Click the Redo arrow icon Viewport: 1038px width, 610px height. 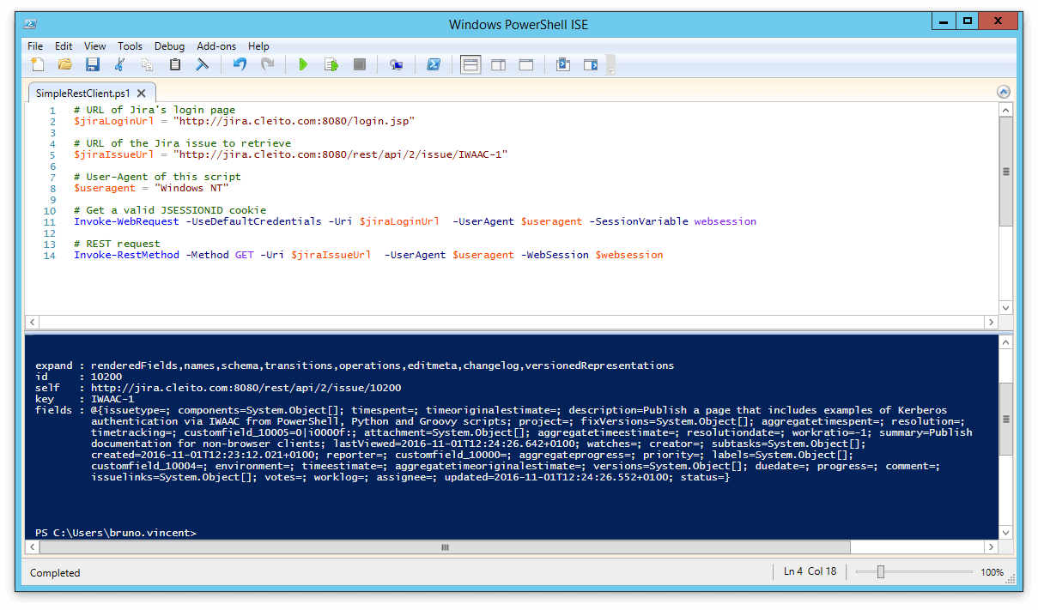[267, 64]
